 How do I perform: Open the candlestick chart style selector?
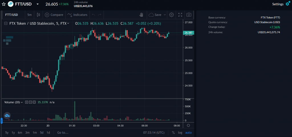(x=38, y=15)
